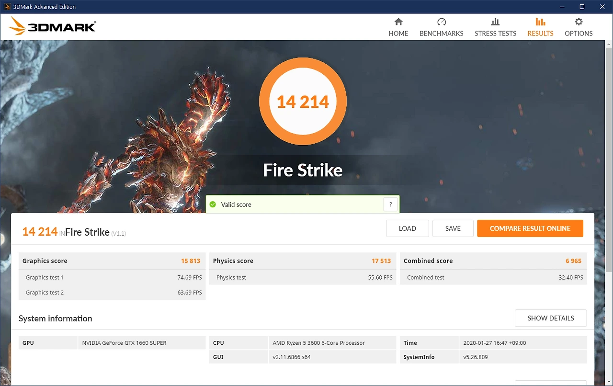Switch to RESULTS tab label
The height and width of the screenshot is (386, 613).
coord(540,34)
